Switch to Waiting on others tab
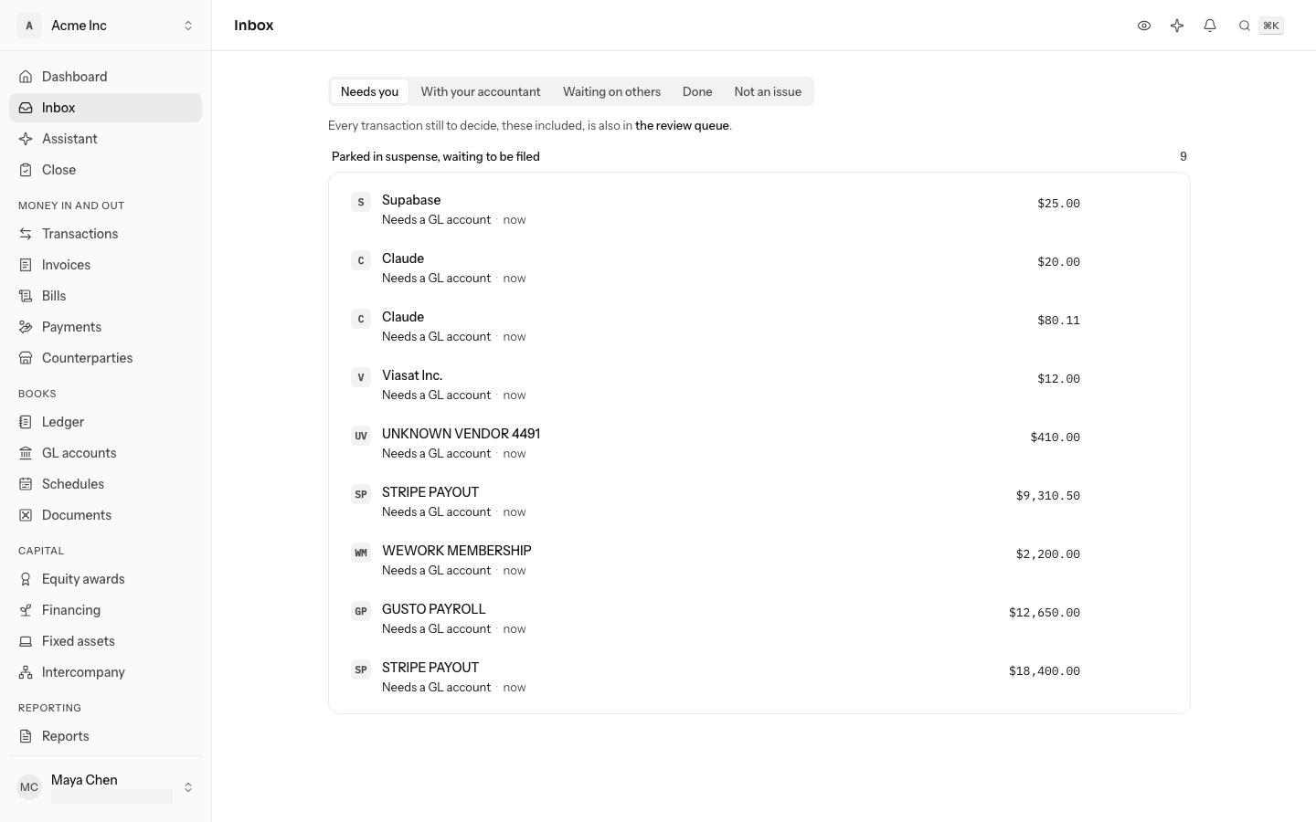Viewport: 1316px width, 822px height. pyautogui.click(x=611, y=91)
